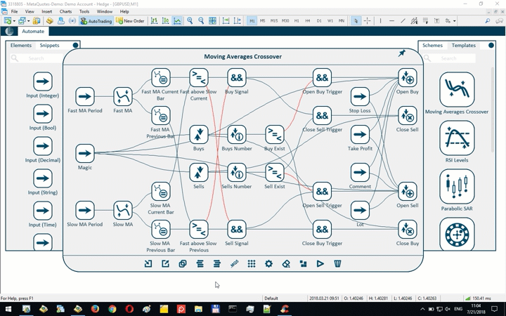The image size is (506, 316).
Task: Select the Open Sell Trigger node
Action: tap(322, 192)
